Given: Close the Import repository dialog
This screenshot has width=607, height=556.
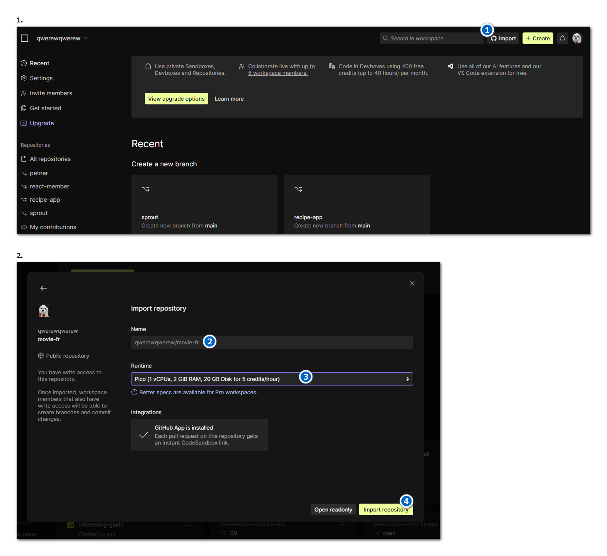Looking at the screenshot, I should tap(412, 283).
